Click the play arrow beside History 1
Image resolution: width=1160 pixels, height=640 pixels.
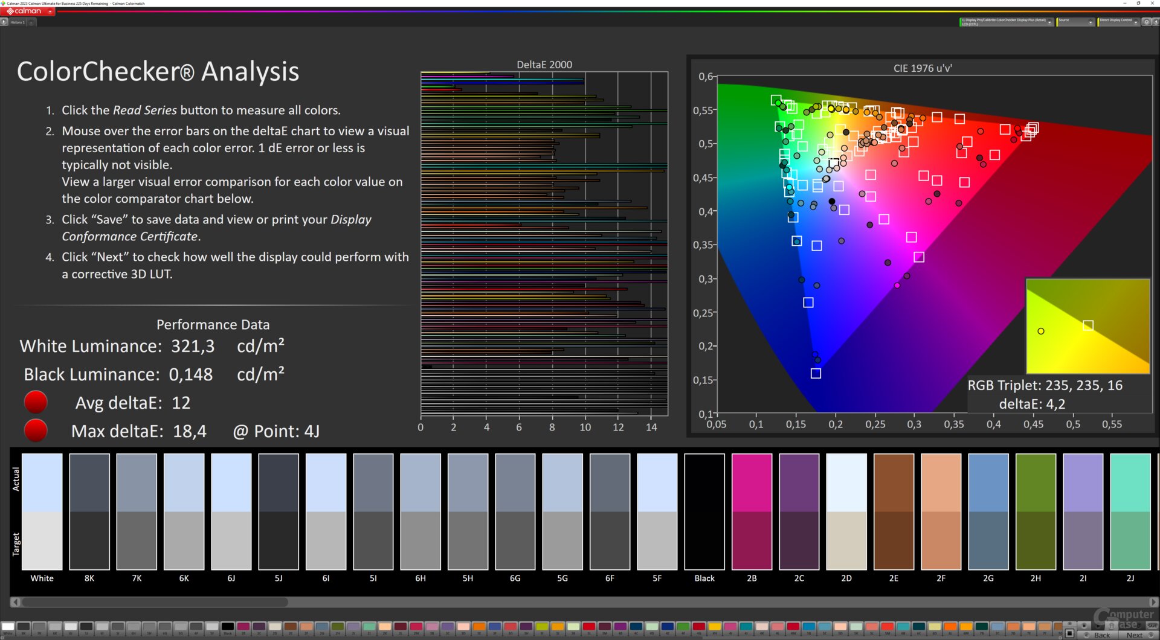4,22
